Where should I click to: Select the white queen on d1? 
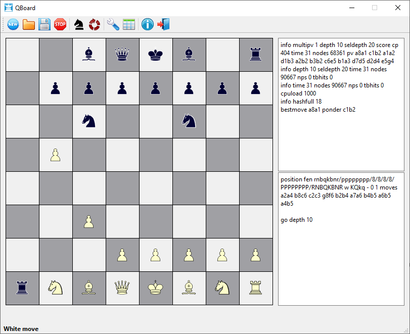pyautogui.click(x=122, y=288)
